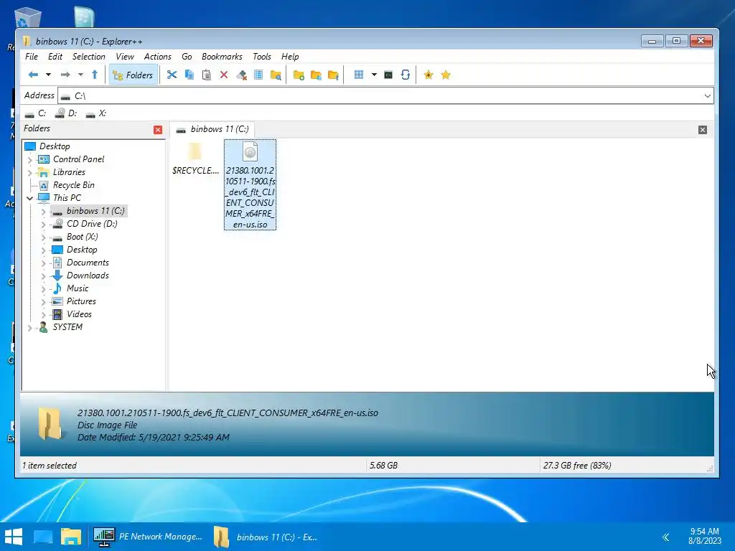Organize bookmarks with second star icon
The height and width of the screenshot is (551, 735).
[x=445, y=75]
